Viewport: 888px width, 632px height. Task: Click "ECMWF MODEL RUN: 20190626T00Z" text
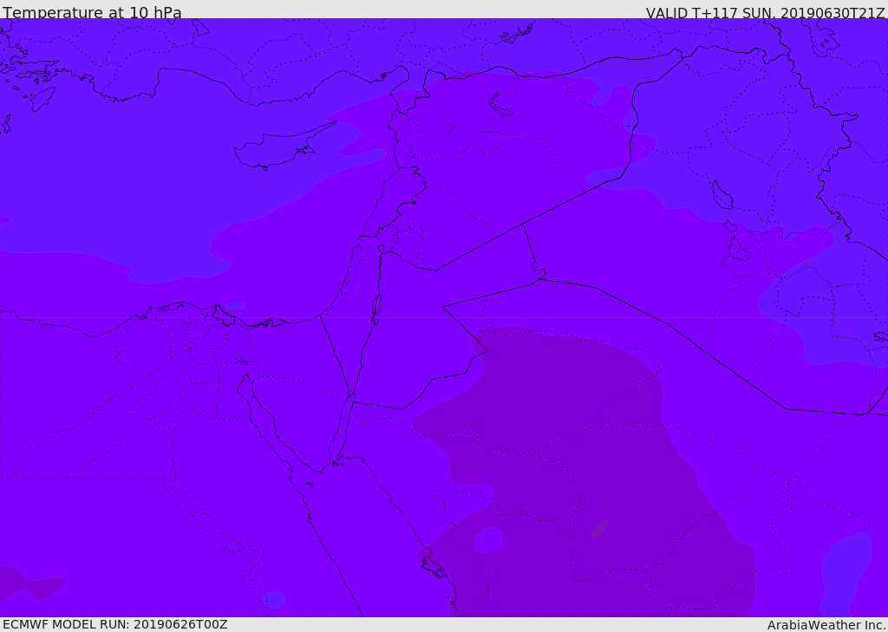coord(115,624)
